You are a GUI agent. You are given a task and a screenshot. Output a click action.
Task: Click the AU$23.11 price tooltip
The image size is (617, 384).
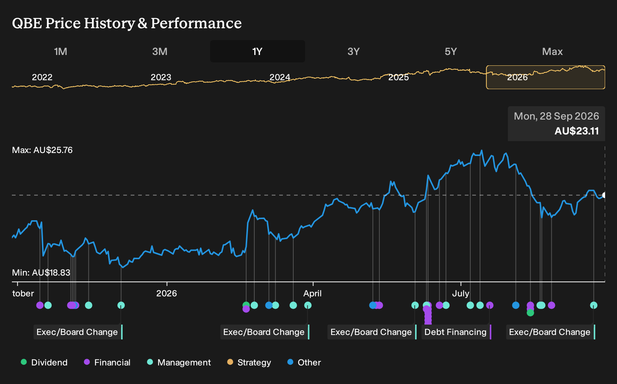(x=556, y=124)
